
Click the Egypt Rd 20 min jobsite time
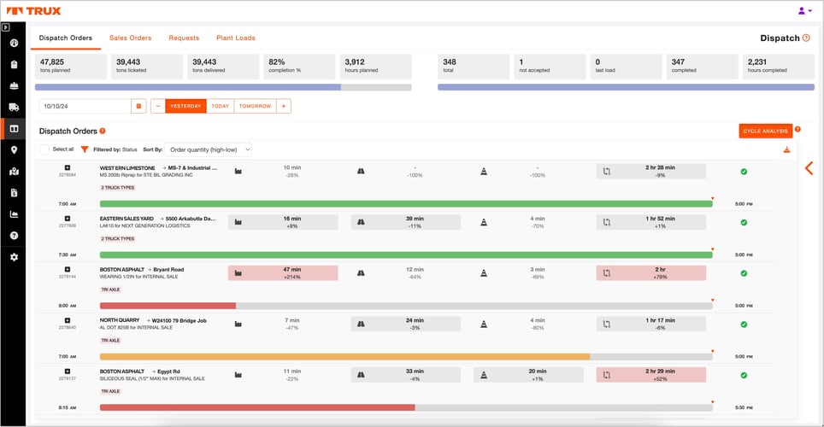[x=528, y=375]
